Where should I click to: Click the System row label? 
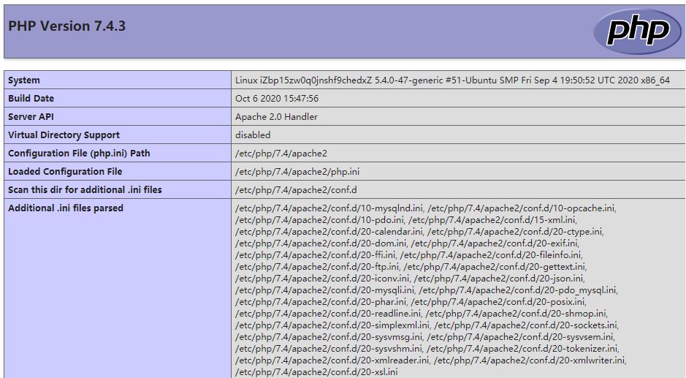[24, 80]
